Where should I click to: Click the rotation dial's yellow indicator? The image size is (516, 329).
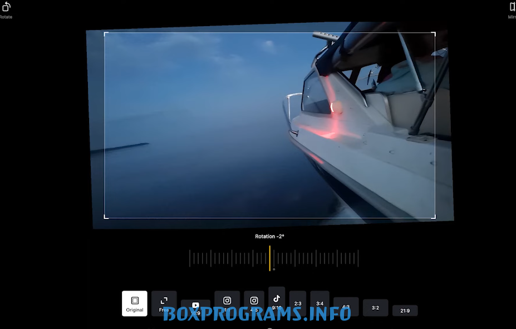click(x=270, y=258)
